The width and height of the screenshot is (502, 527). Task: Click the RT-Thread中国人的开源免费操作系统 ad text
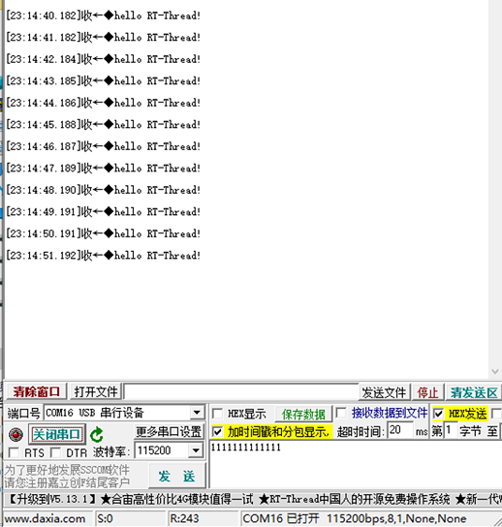(x=360, y=499)
